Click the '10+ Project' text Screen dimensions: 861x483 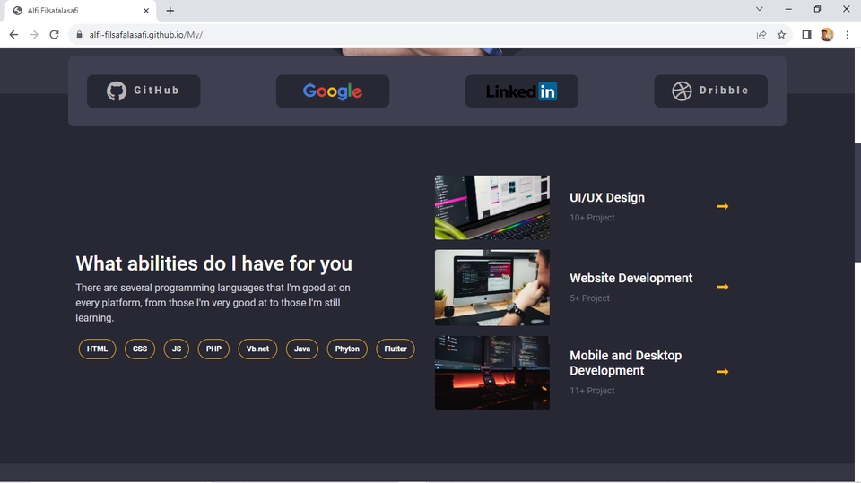(592, 218)
